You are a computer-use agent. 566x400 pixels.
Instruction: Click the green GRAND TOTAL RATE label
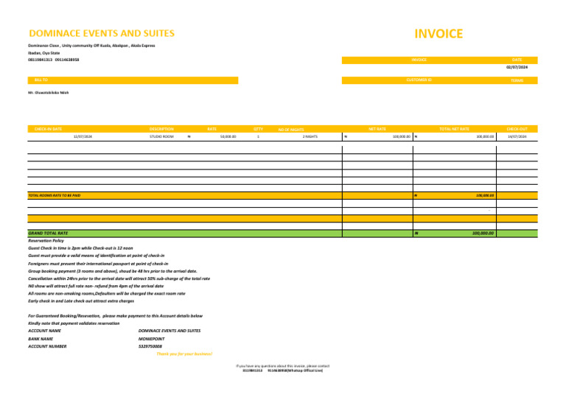48,234
